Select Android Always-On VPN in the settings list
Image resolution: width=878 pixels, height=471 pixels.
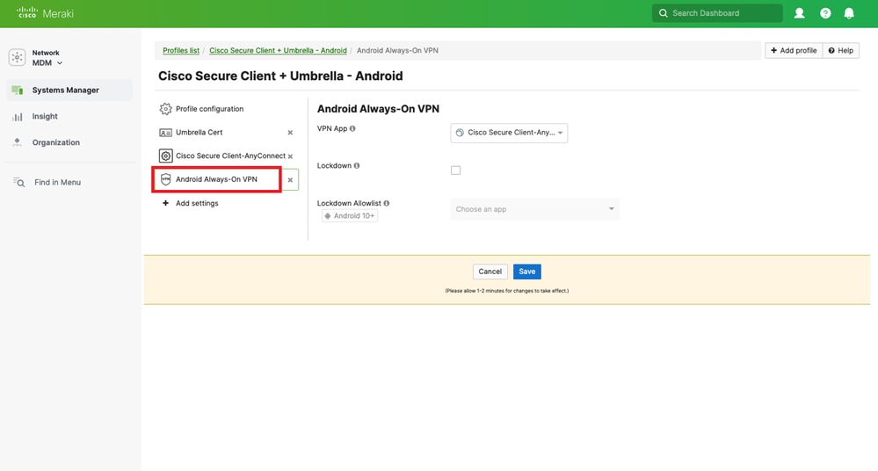[x=216, y=179]
